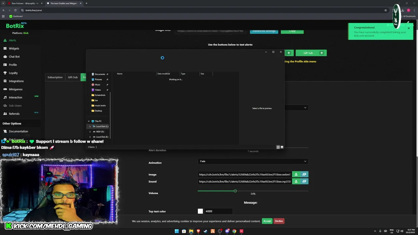Reload the browser page

(15, 10)
